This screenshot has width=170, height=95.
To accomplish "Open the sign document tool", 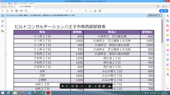I will pos(95,11).
